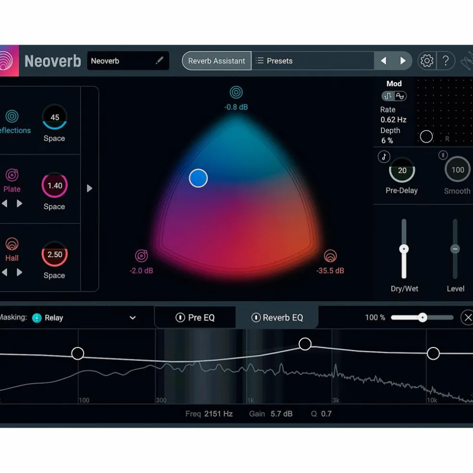The height and width of the screenshot is (473, 473).
Task: Click Smooth knob value 100
Action: (x=458, y=170)
